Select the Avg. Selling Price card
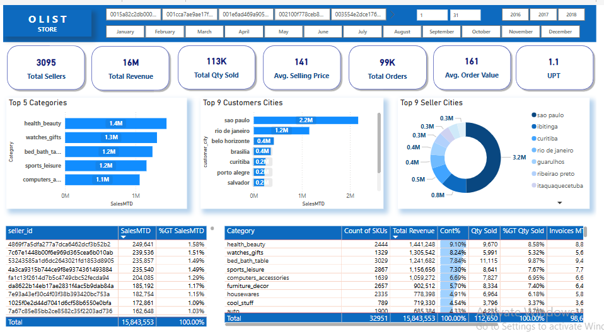The width and height of the screenshot is (604, 334). coord(301,68)
